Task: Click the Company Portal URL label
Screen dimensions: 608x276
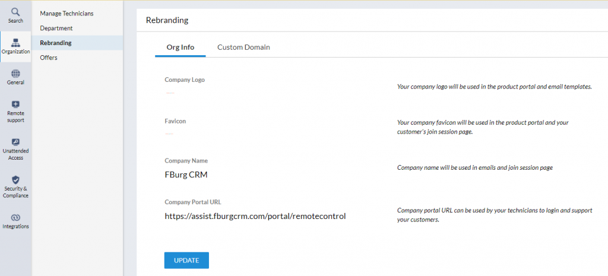Action: (193, 202)
